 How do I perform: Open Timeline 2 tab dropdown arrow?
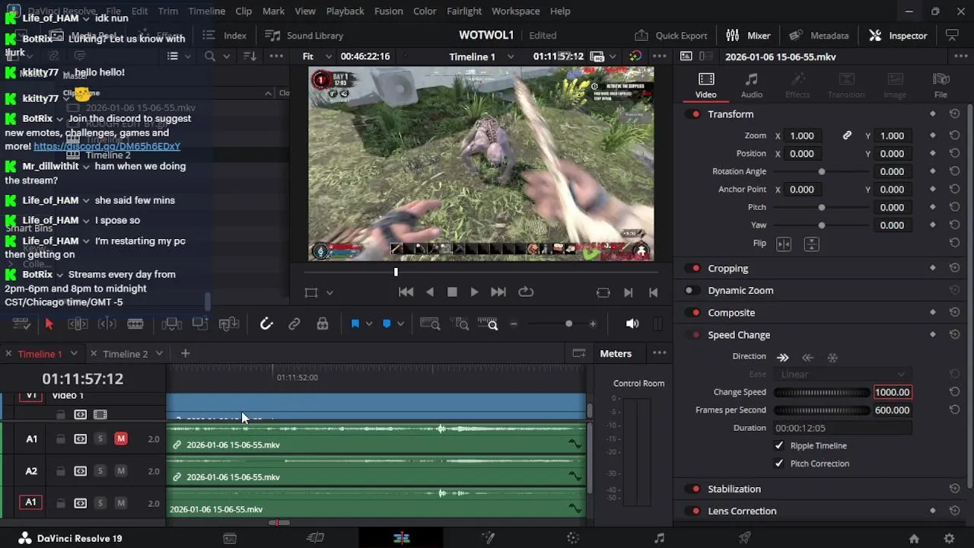pyautogui.click(x=159, y=354)
